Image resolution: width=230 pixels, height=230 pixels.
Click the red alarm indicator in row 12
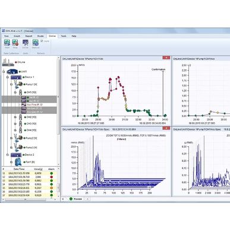point(52,177)
